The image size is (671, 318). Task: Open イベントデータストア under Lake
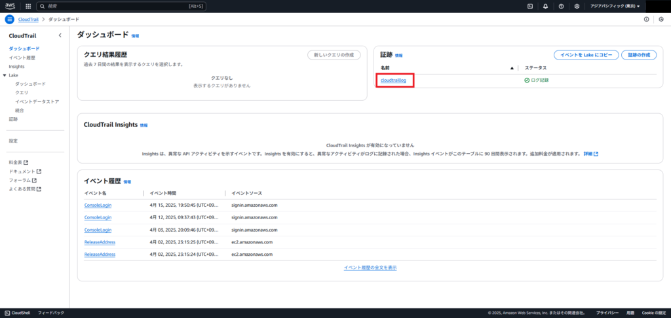pyautogui.click(x=37, y=101)
